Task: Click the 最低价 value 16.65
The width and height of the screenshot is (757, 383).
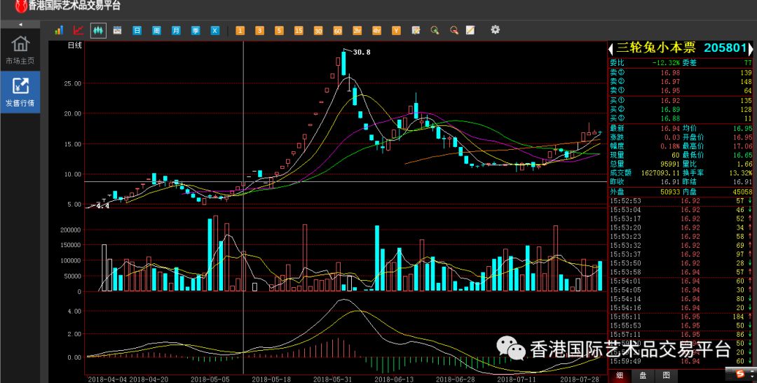Action: coord(742,155)
